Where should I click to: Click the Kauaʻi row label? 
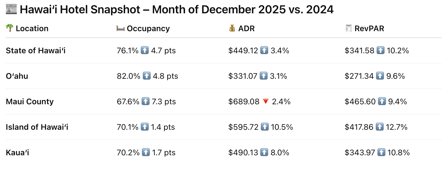point(18,153)
